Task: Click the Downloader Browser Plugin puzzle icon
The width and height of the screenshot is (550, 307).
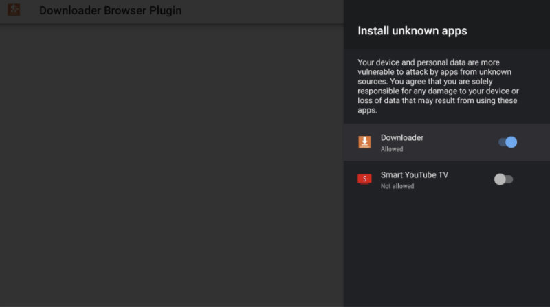Action: pos(14,10)
